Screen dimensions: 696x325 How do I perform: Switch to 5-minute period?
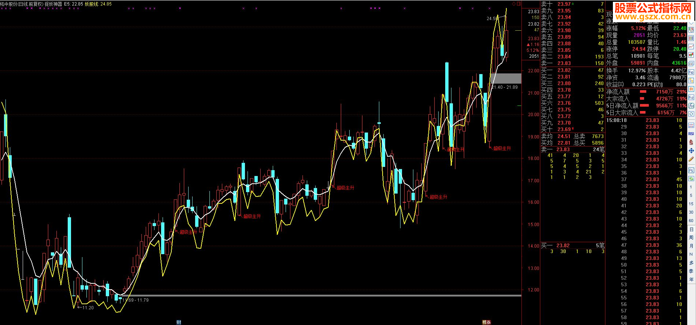coord(691,195)
